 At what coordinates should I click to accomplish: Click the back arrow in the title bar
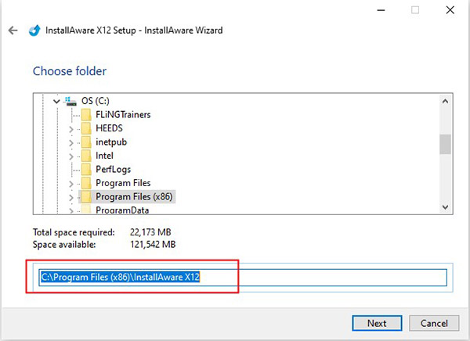(12, 31)
